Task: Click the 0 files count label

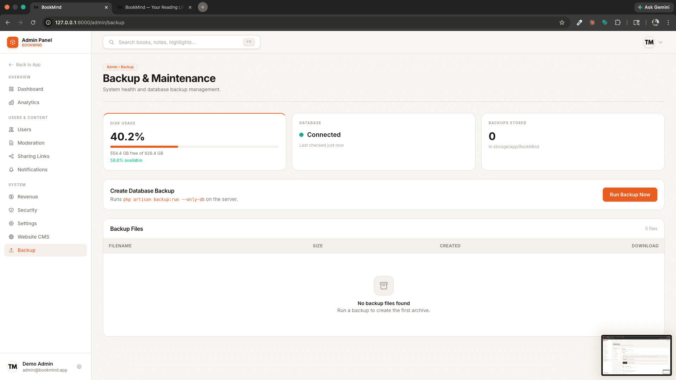Action: tap(651, 229)
